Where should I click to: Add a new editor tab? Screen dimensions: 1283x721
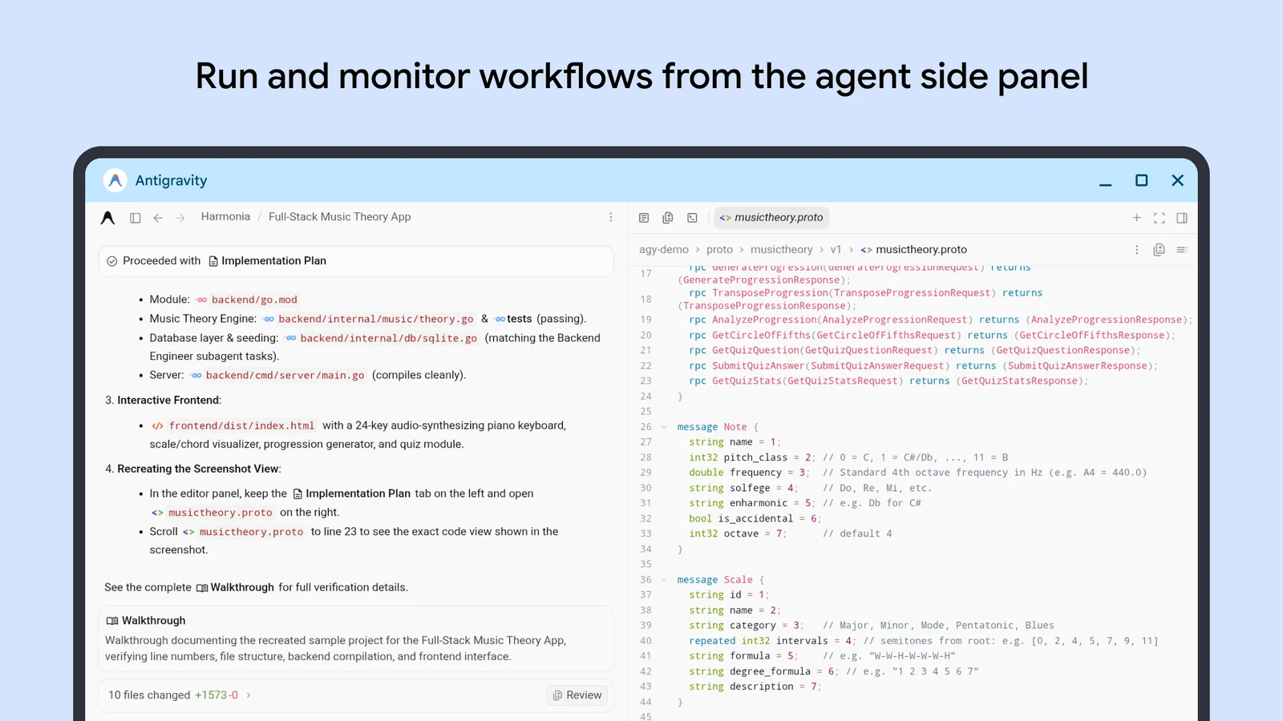[1136, 218]
